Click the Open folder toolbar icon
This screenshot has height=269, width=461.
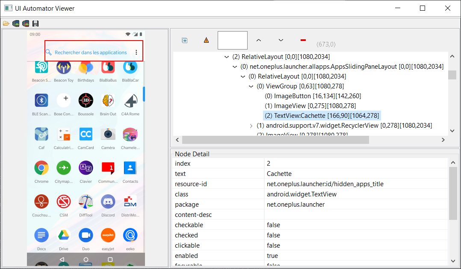pyautogui.click(x=6, y=23)
